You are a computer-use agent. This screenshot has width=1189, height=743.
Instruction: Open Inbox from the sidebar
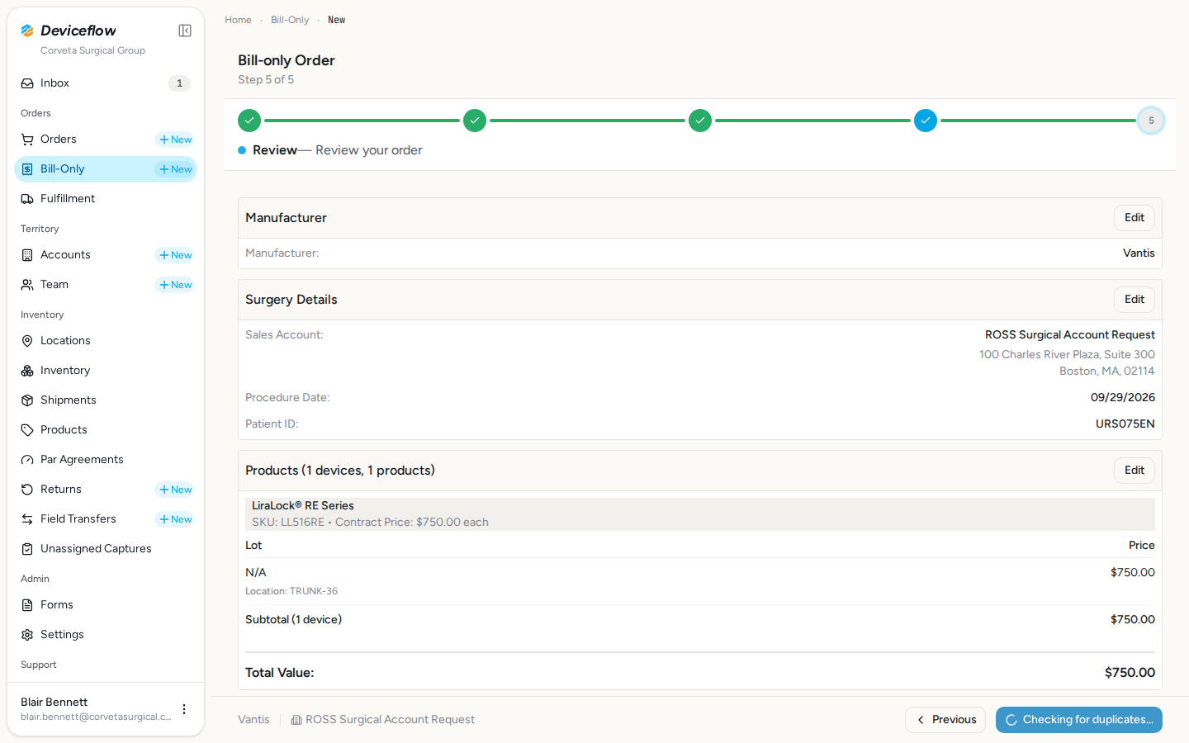[106, 83]
